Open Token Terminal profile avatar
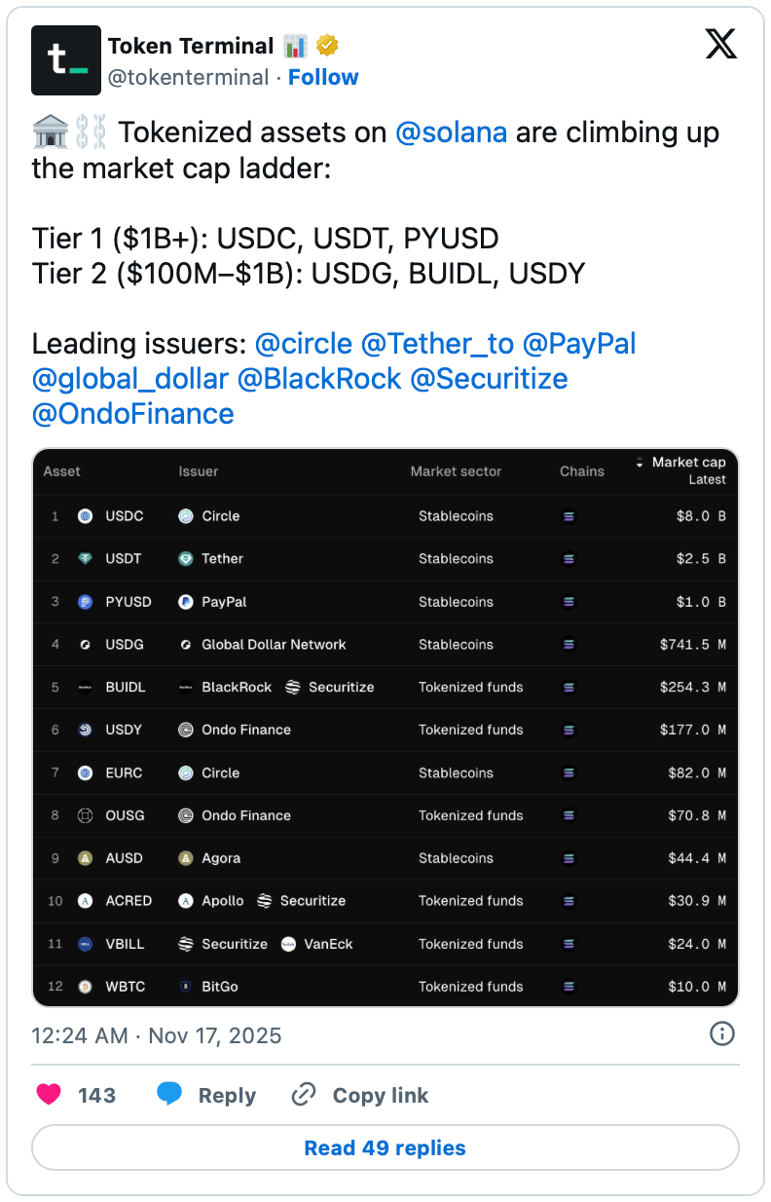The image size is (771, 1202). point(66,60)
